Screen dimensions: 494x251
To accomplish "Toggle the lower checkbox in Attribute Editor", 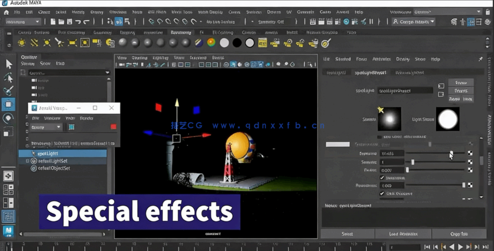I will click(382, 193).
